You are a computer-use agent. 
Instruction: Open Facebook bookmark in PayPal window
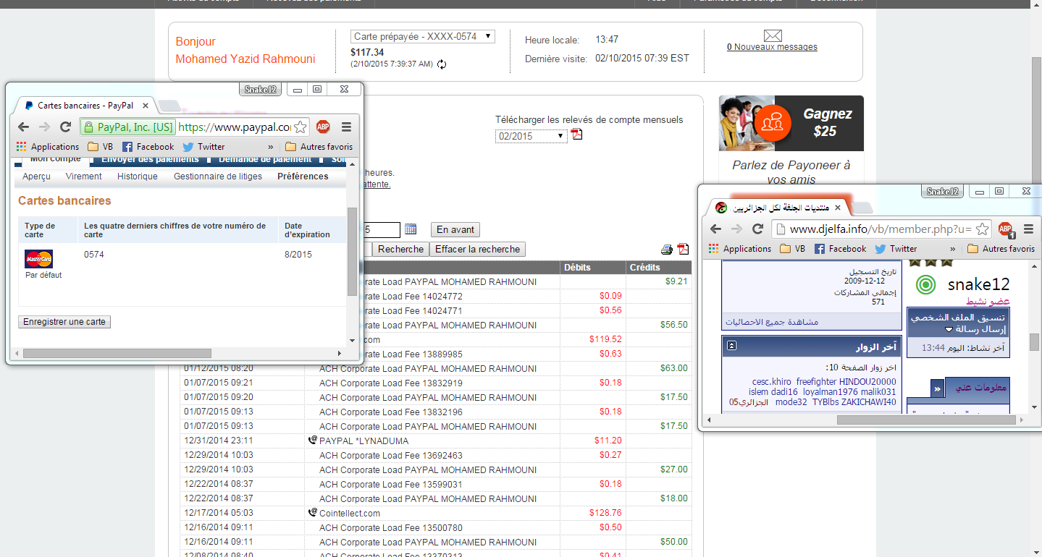point(148,146)
